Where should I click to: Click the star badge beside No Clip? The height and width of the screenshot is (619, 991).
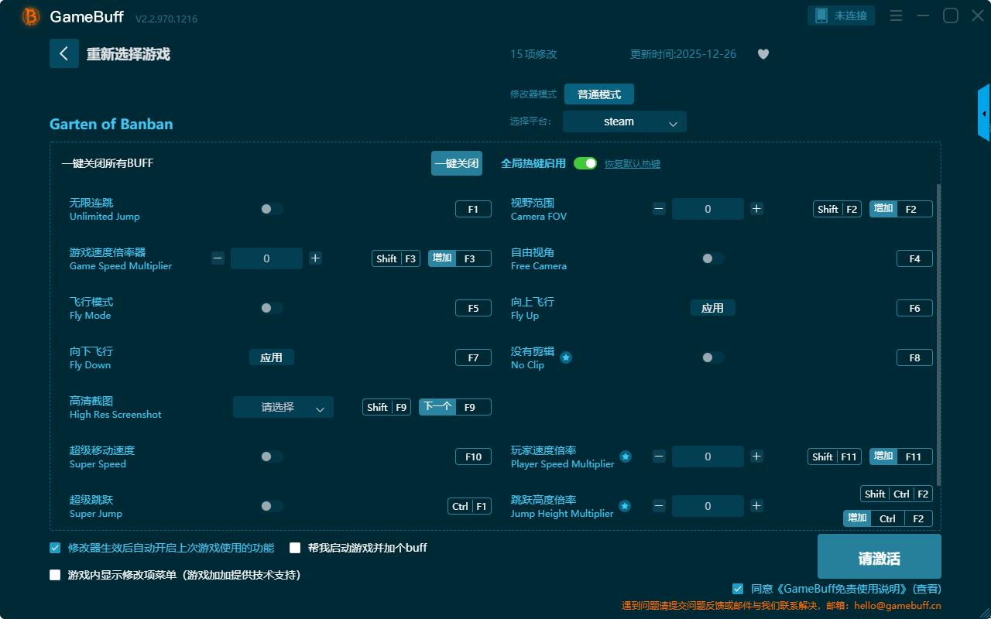pos(566,357)
